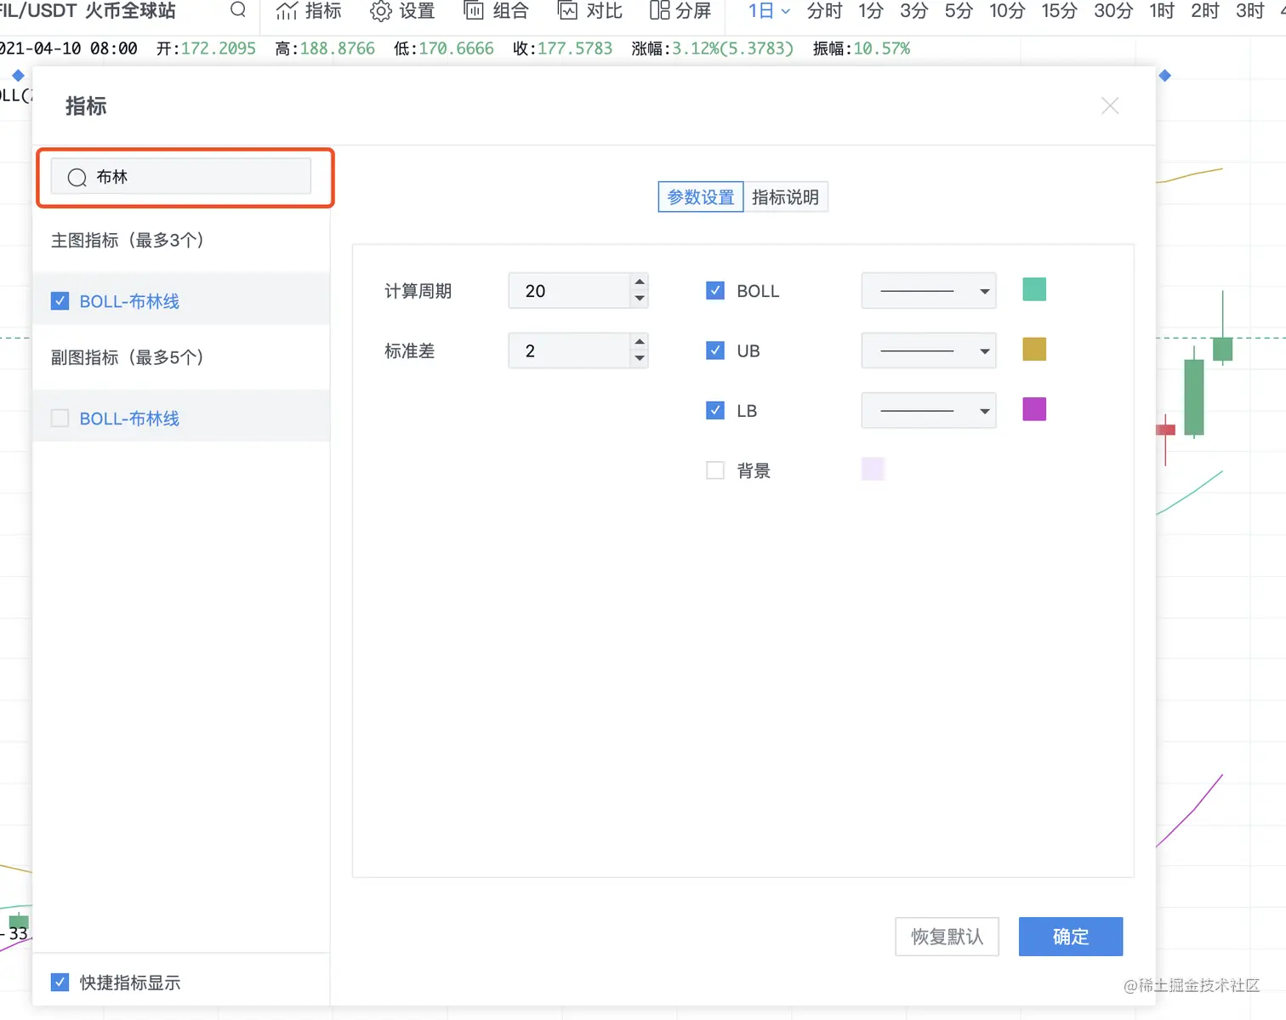This screenshot has width=1286, height=1020.
Task: Click the 确定 confirm button
Action: point(1070,937)
